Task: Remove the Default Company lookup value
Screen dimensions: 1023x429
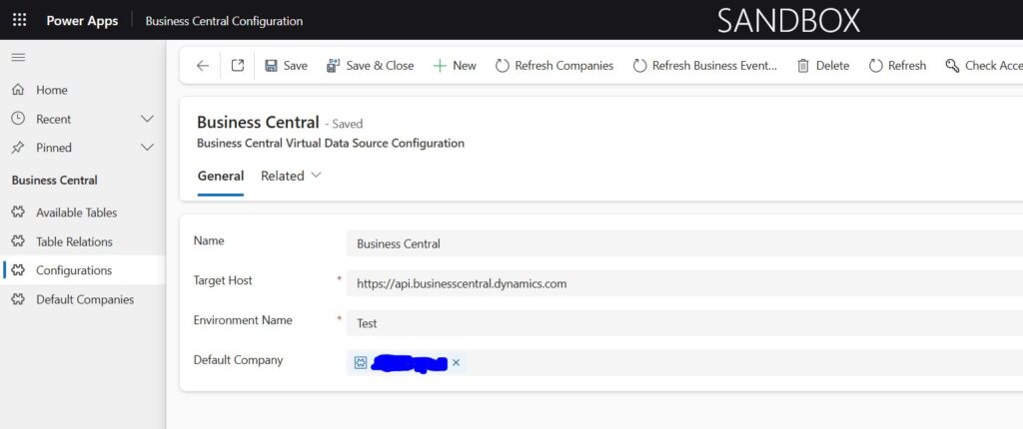Action: (x=456, y=362)
